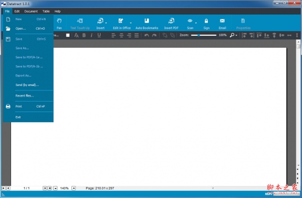The image size is (302, 198).
Task: Click the same height icon
Action: 297,35
